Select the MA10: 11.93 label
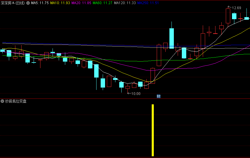The height and width of the screenshot is (158, 250). click(x=60, y=3)
